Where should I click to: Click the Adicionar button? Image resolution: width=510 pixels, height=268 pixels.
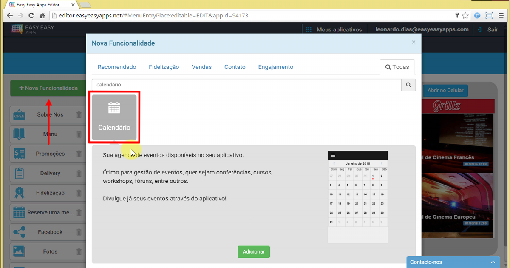click(253, 251)
